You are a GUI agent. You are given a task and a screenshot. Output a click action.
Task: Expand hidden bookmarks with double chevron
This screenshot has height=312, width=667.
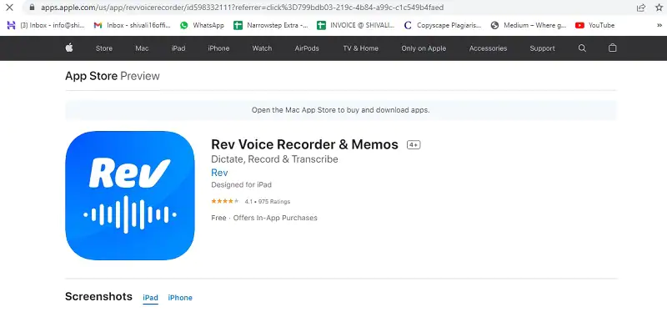click(x=659, y=25)
